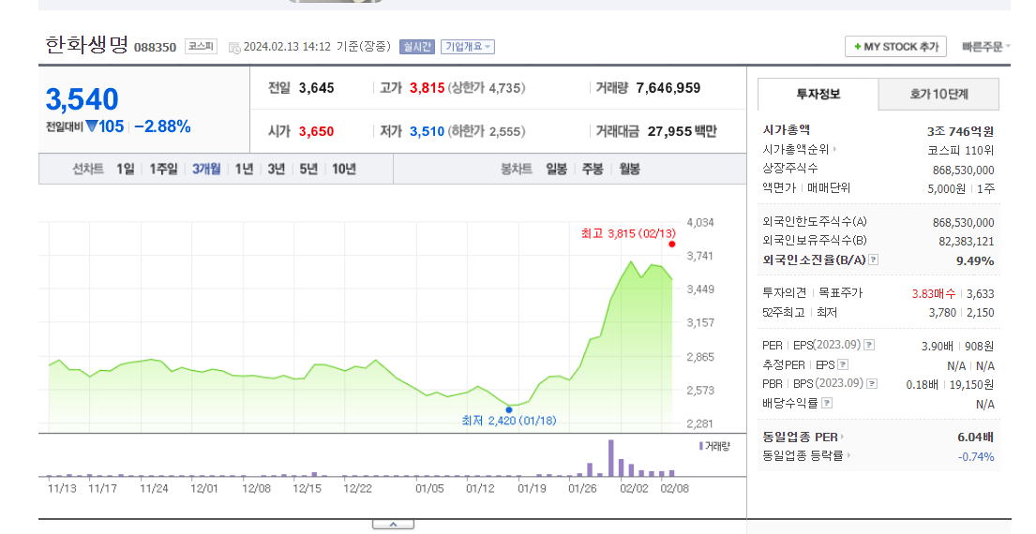The width and height of the screenshot is (1036, 534).
Task: Click the 거래대금 27,955 백만 value
Action: [x=682, y=131]
